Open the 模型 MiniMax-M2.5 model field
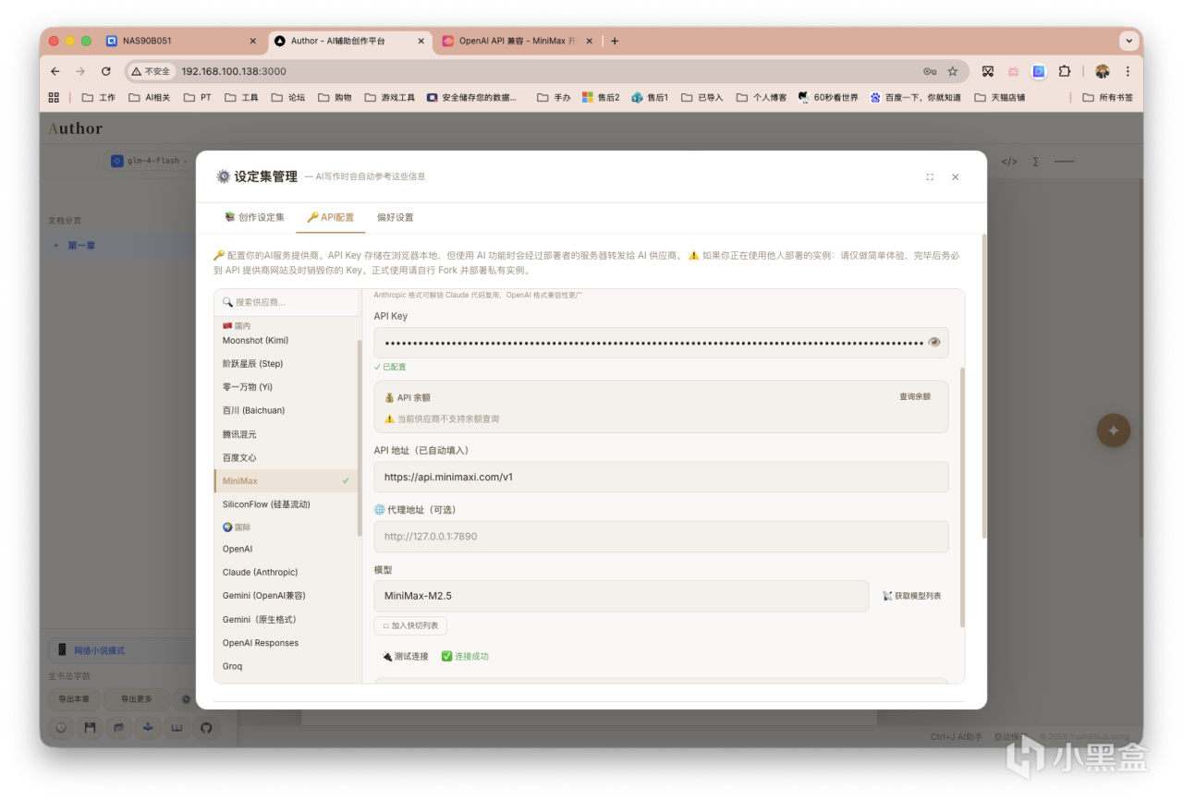The height and width of the screenshot is (800, 1183). [x=621, y=596]
